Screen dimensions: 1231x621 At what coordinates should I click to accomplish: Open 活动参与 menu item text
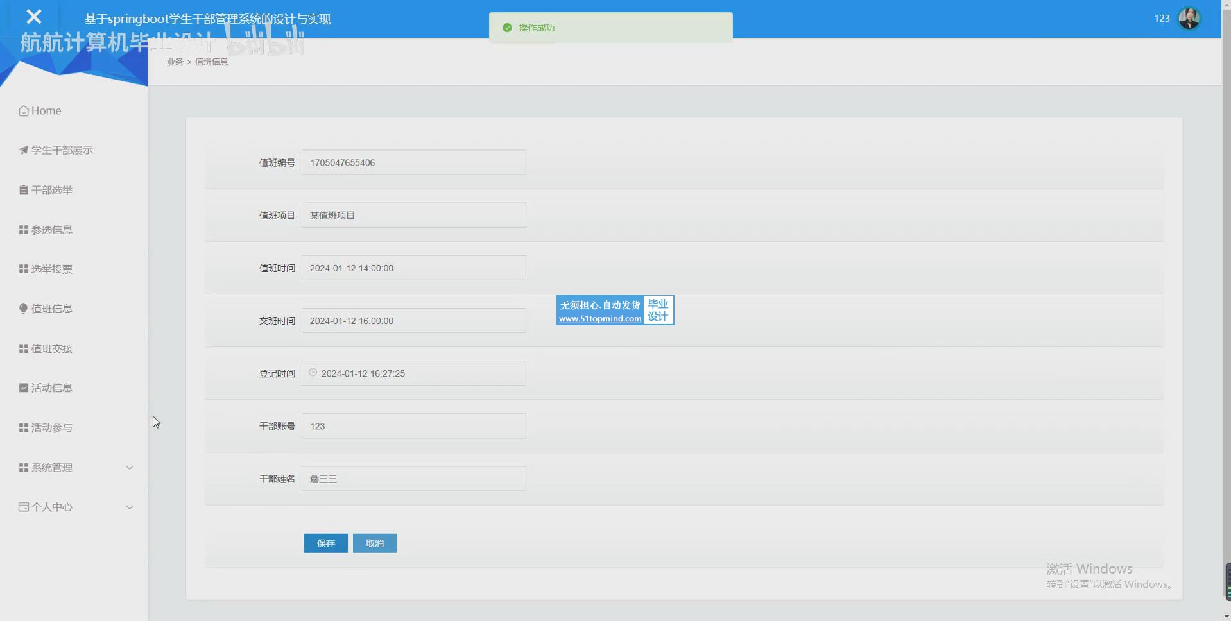pyautogui.click(x=52, y=427)
